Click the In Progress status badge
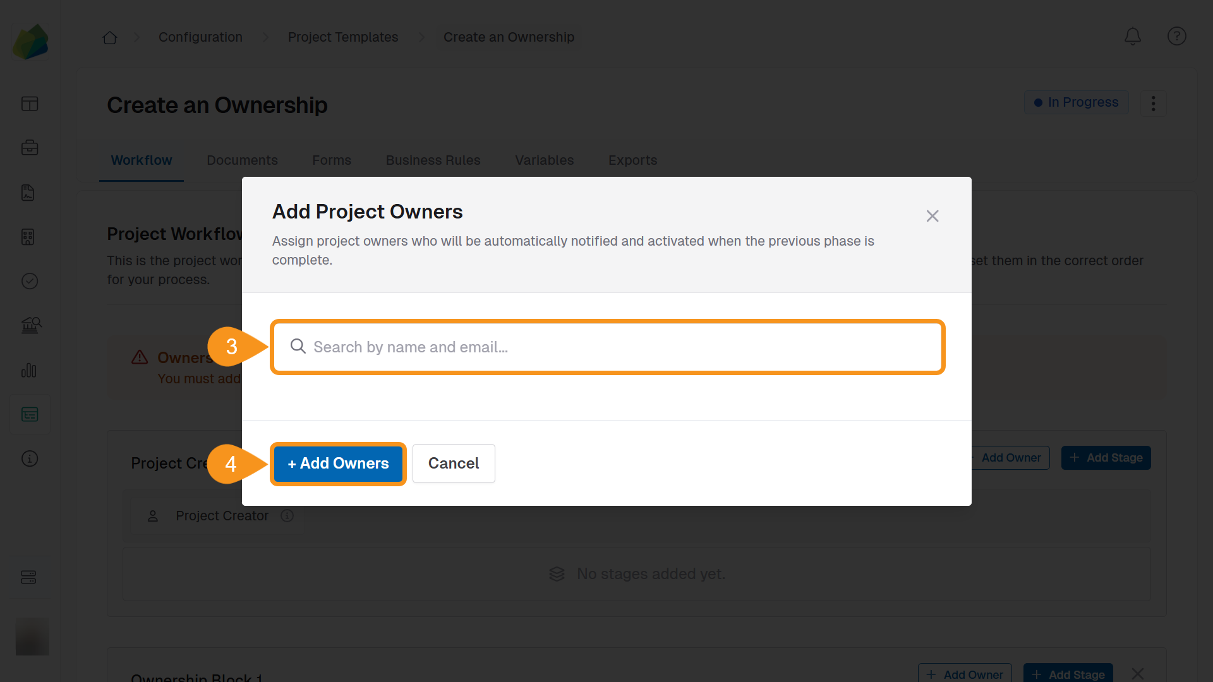Screen dimensions: 1213x682 1076,102
